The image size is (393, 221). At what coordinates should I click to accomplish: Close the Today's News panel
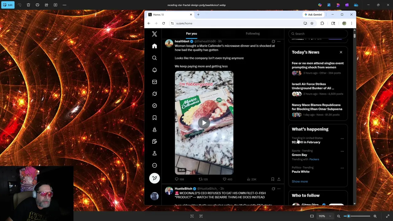[x=341, y=52]
